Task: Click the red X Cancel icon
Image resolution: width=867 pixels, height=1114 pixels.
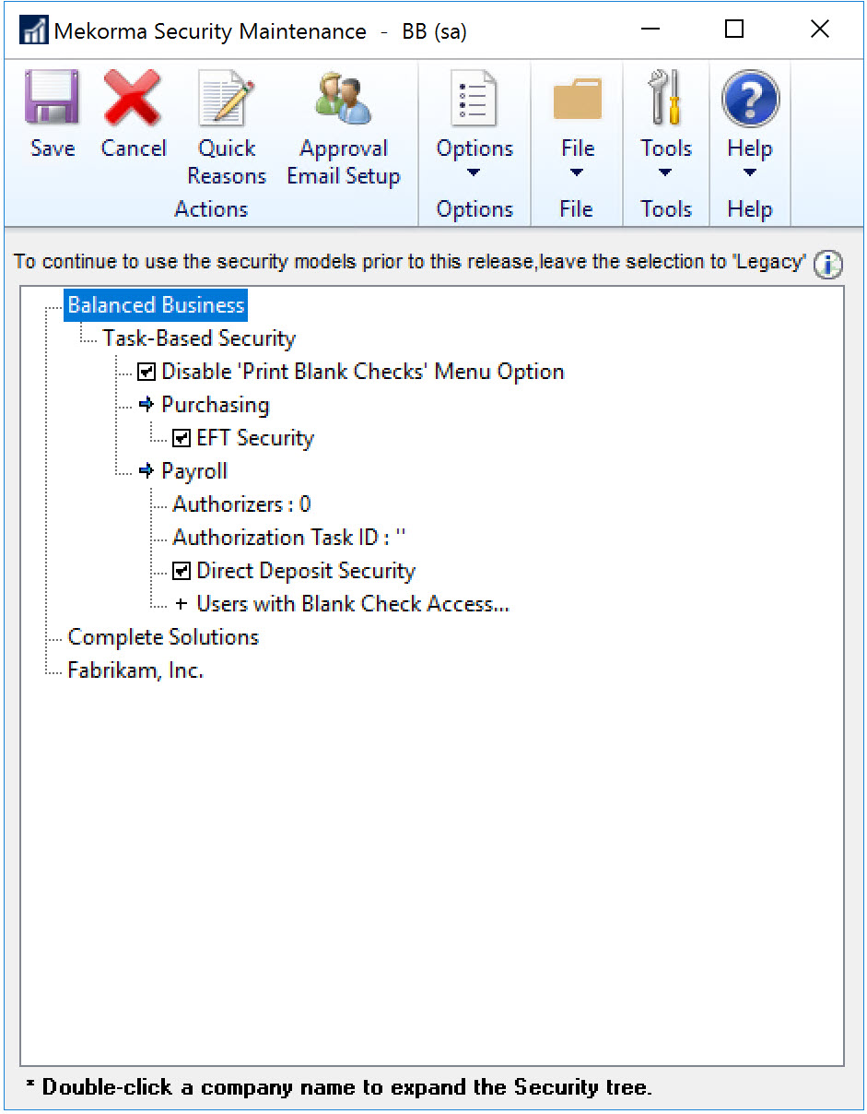Action: [x=133, y=100]
